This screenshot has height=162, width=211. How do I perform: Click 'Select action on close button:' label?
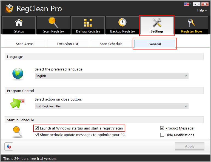click(x=58, y=99)
